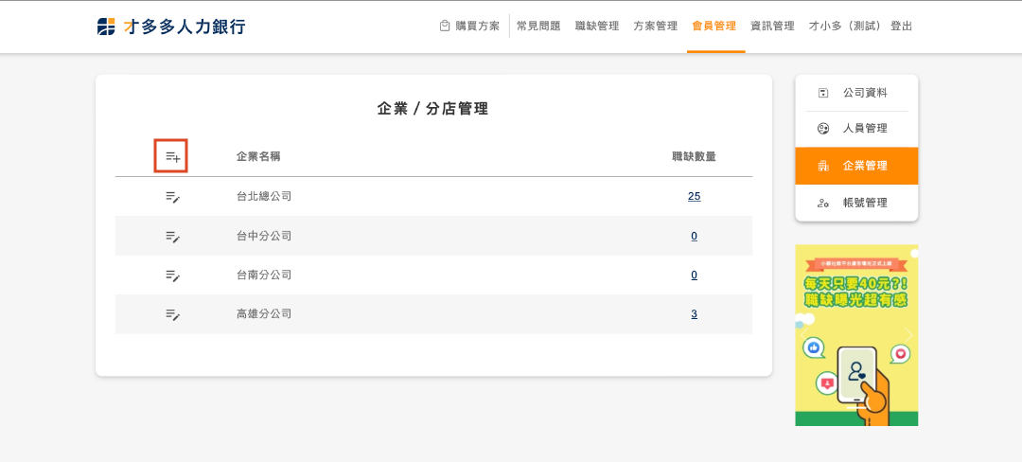
Task: Edit the 高雄分公司 row icon
Action: click(172, 313)
